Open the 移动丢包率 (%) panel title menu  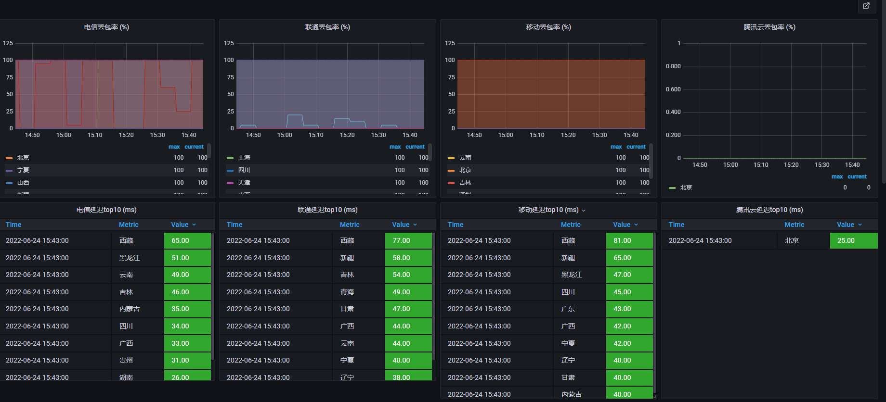pos(548,27)
